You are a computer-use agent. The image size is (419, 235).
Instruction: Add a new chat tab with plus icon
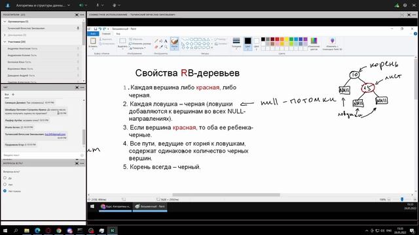[13, 94]
